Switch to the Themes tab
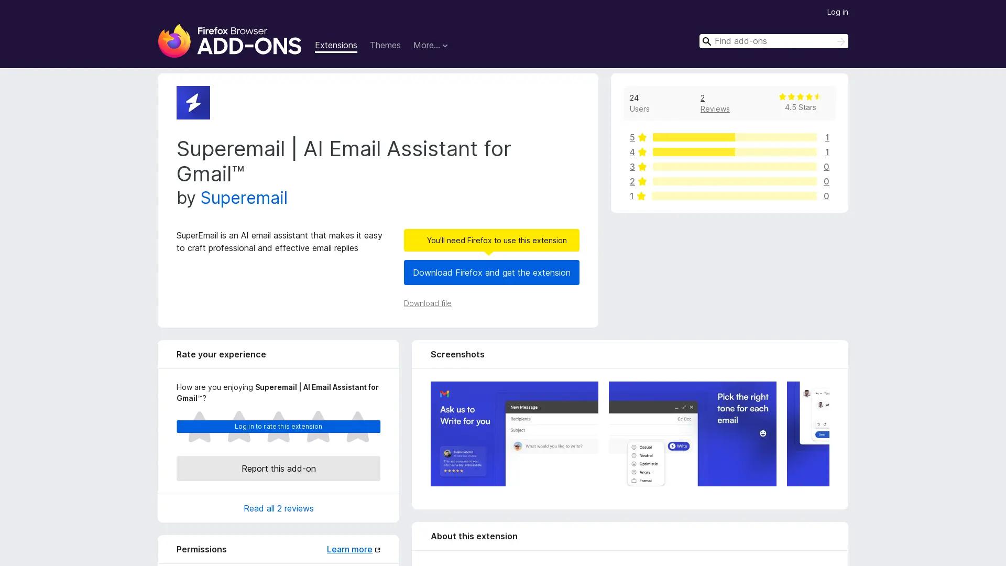1006x566 pixels. click(385, 46)
